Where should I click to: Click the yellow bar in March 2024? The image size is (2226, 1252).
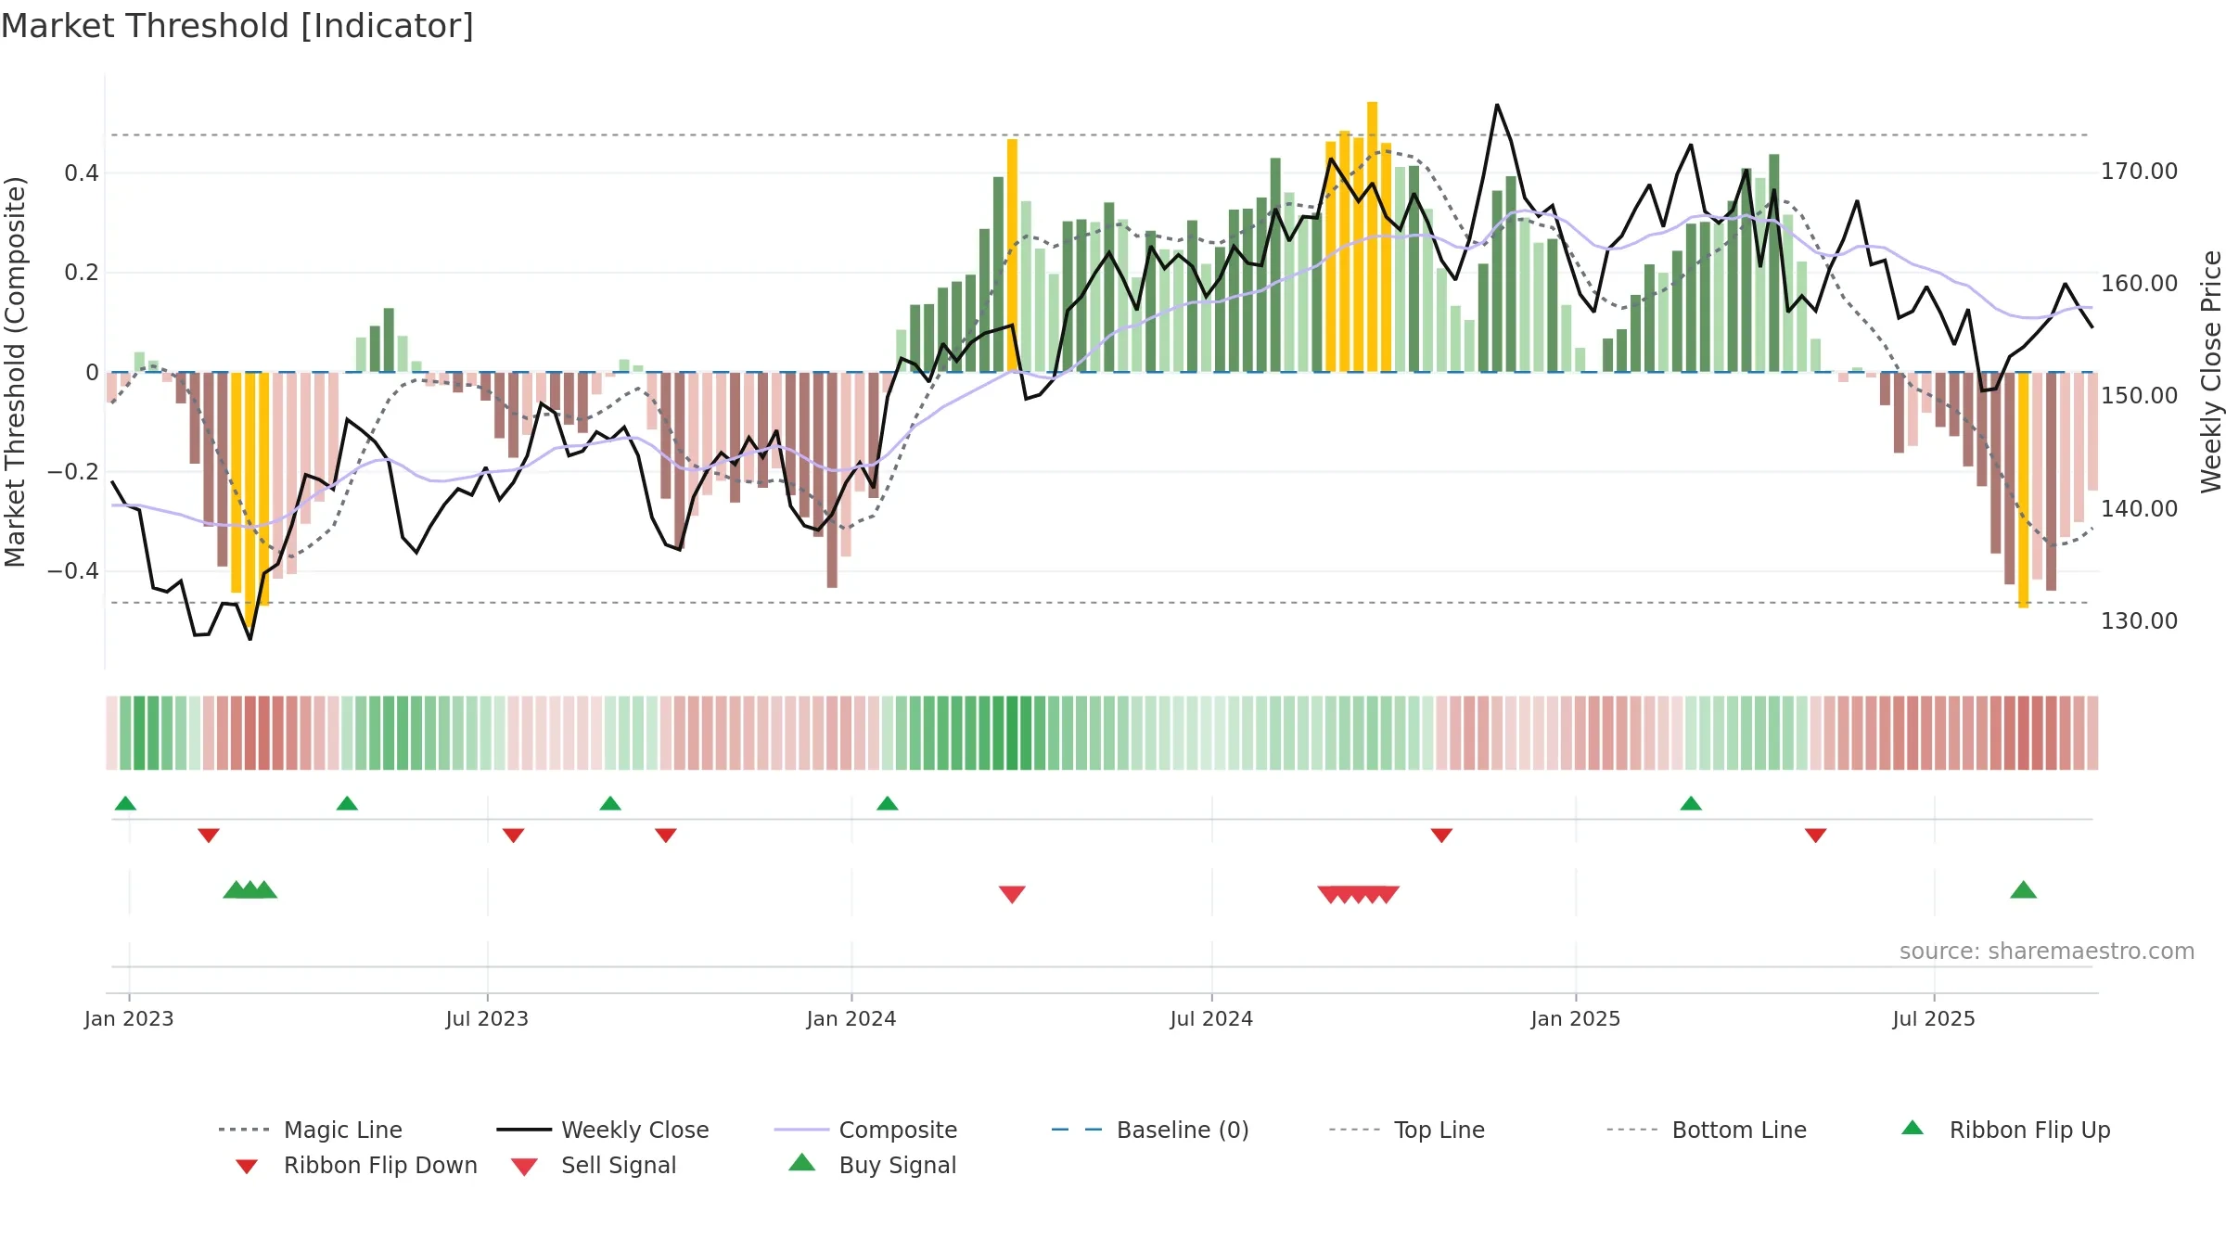(x=1012, y=255)
